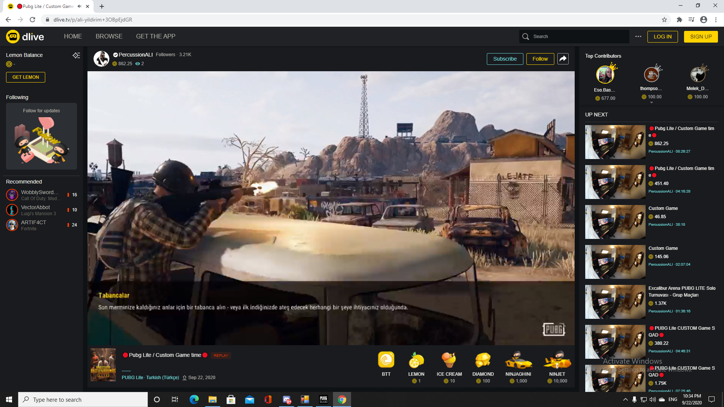The width and height of the screenshot is (724, 407).
Task: Open the Chrome three-dot menu
Action: (716, 20)
